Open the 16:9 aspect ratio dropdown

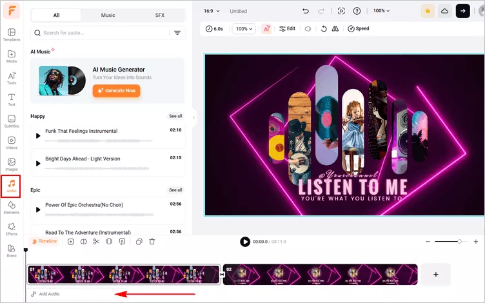coord(212,11)
